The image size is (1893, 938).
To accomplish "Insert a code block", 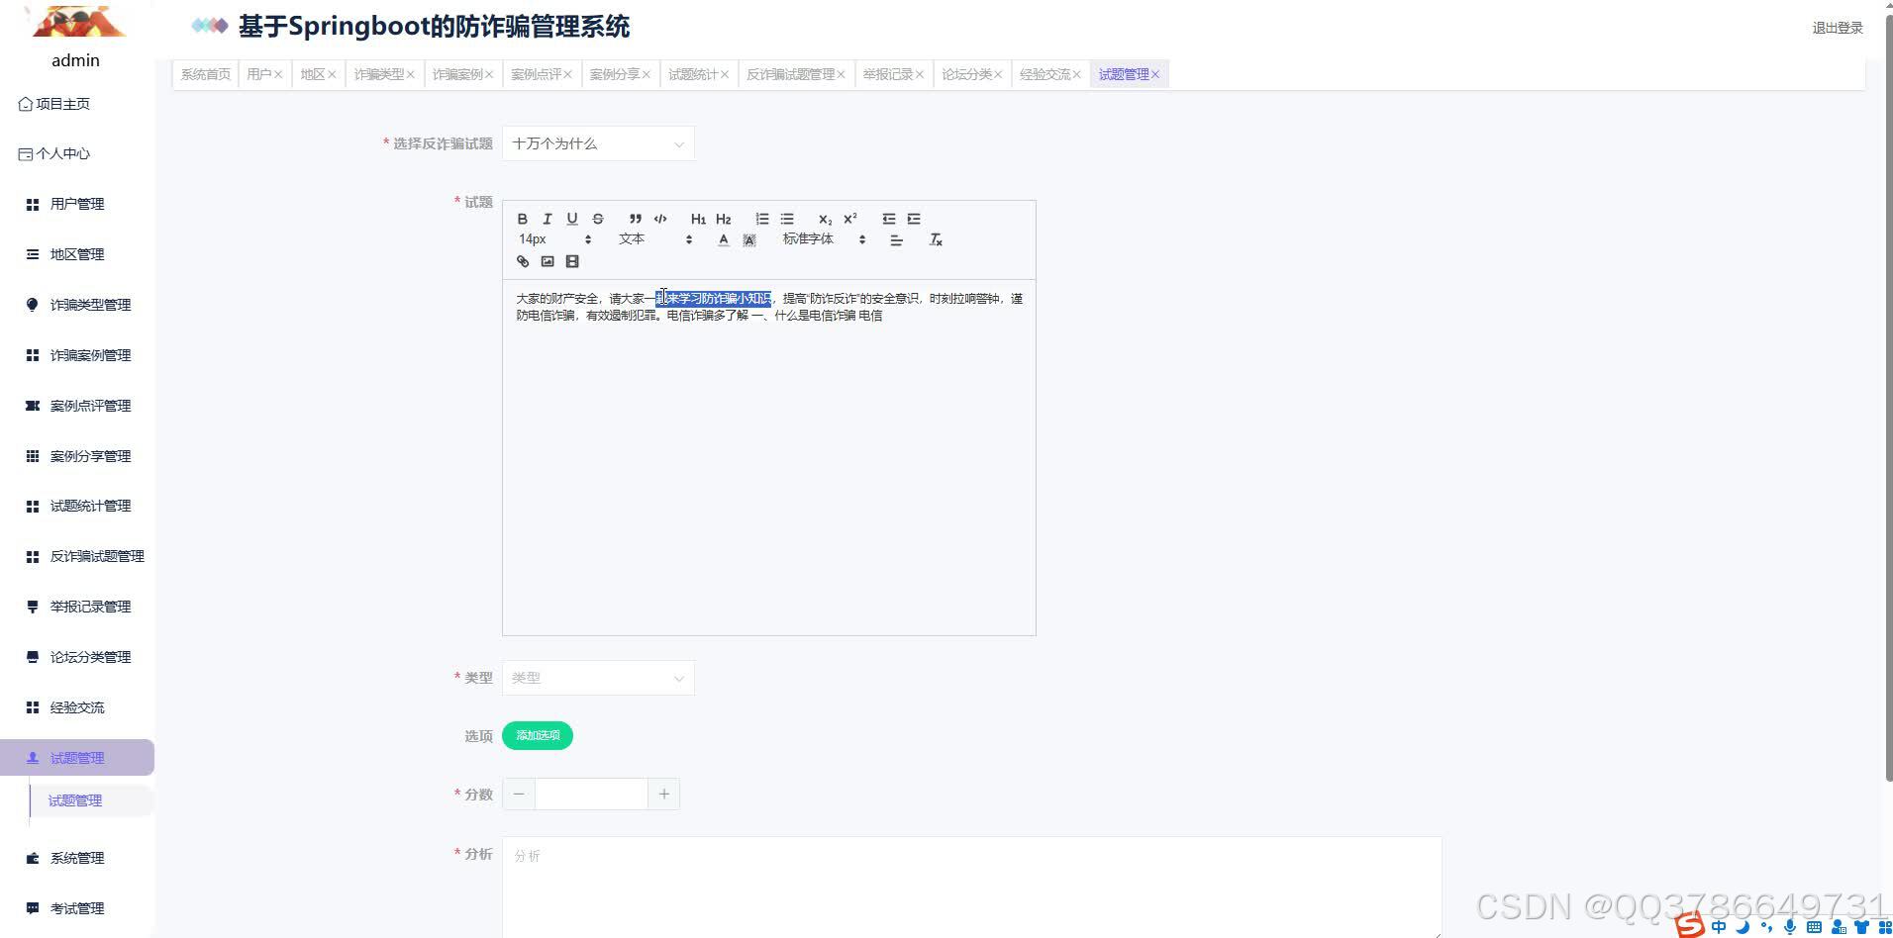I will pos(660,219).
